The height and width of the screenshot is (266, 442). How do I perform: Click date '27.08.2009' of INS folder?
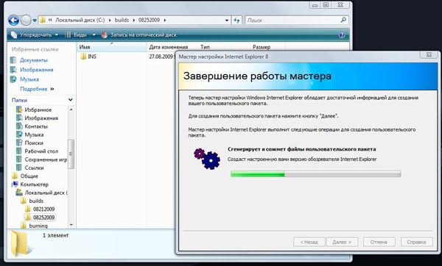161,57
